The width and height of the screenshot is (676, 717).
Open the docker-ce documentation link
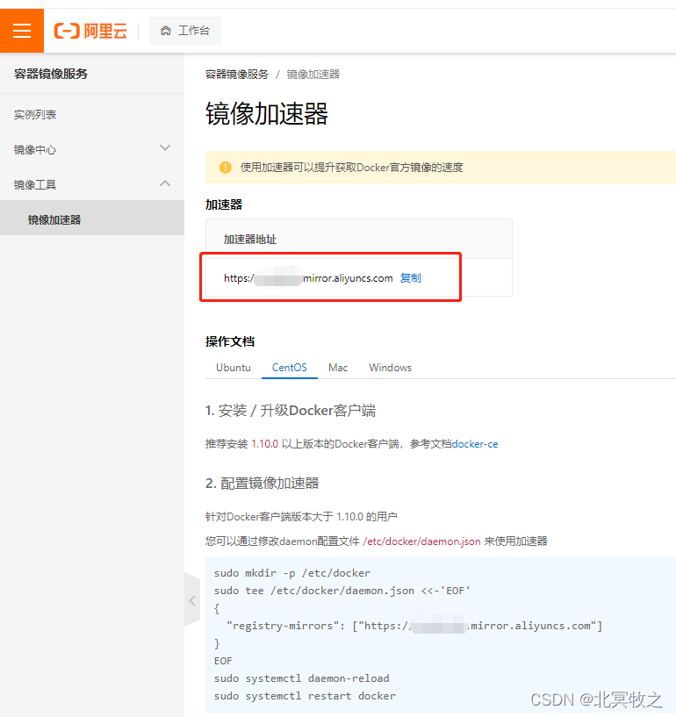pyautogui.click(x=475, y=444)
